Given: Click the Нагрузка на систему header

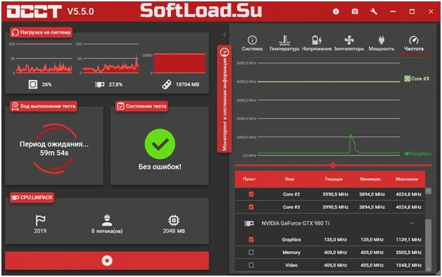Looking at the screenshot, I should 41,32.
